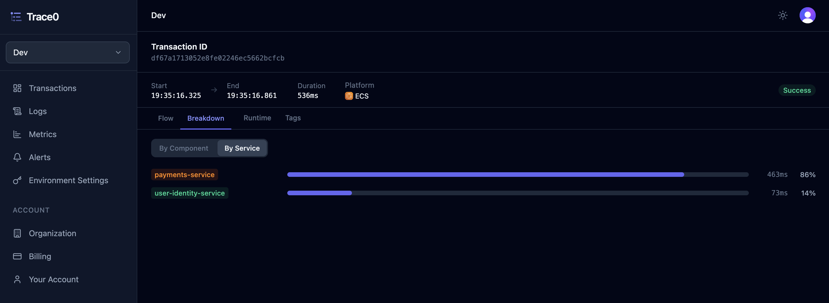Switch to the Runtime tab
Screen dimensions: 829x303
(257, 118)
